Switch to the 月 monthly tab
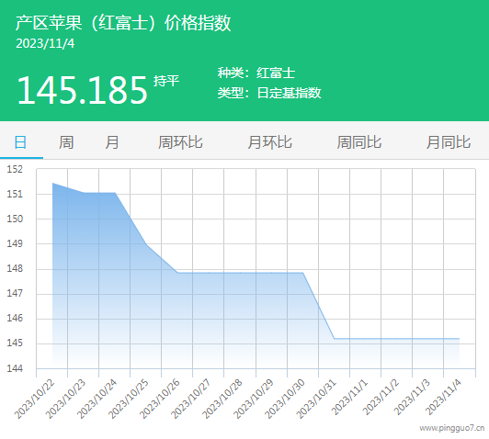 [111, 142]
